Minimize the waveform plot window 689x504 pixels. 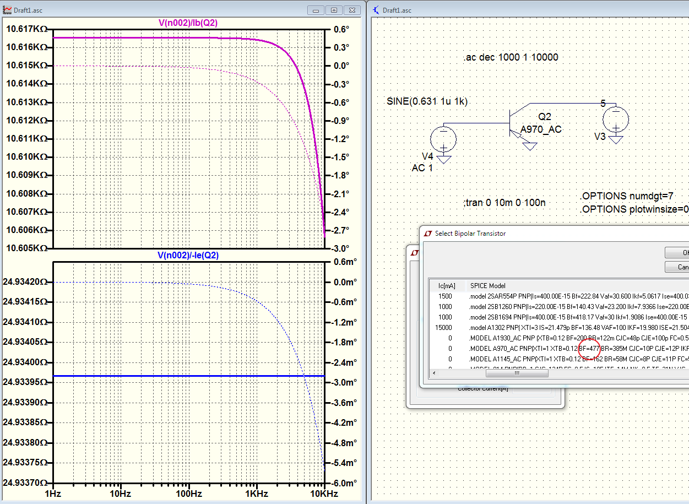(316, 10)
